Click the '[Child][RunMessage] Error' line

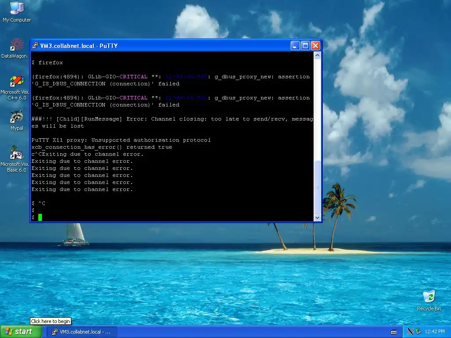pos(172,119)
